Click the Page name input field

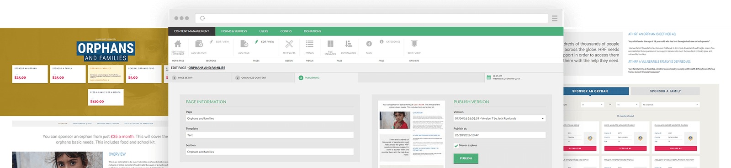tap(270, 118)
